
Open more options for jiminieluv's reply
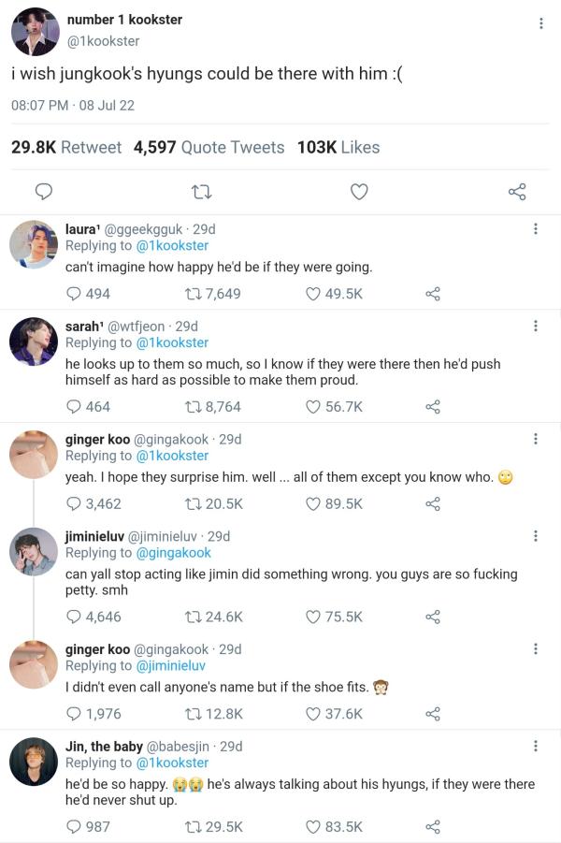(535, 536)
